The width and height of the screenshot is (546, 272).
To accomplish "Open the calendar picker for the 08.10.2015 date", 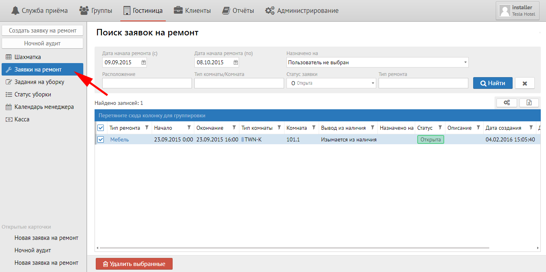I will coord(236,62).
